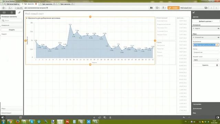Click the cut icon in bottom toolbar

(x=94, y=117)
